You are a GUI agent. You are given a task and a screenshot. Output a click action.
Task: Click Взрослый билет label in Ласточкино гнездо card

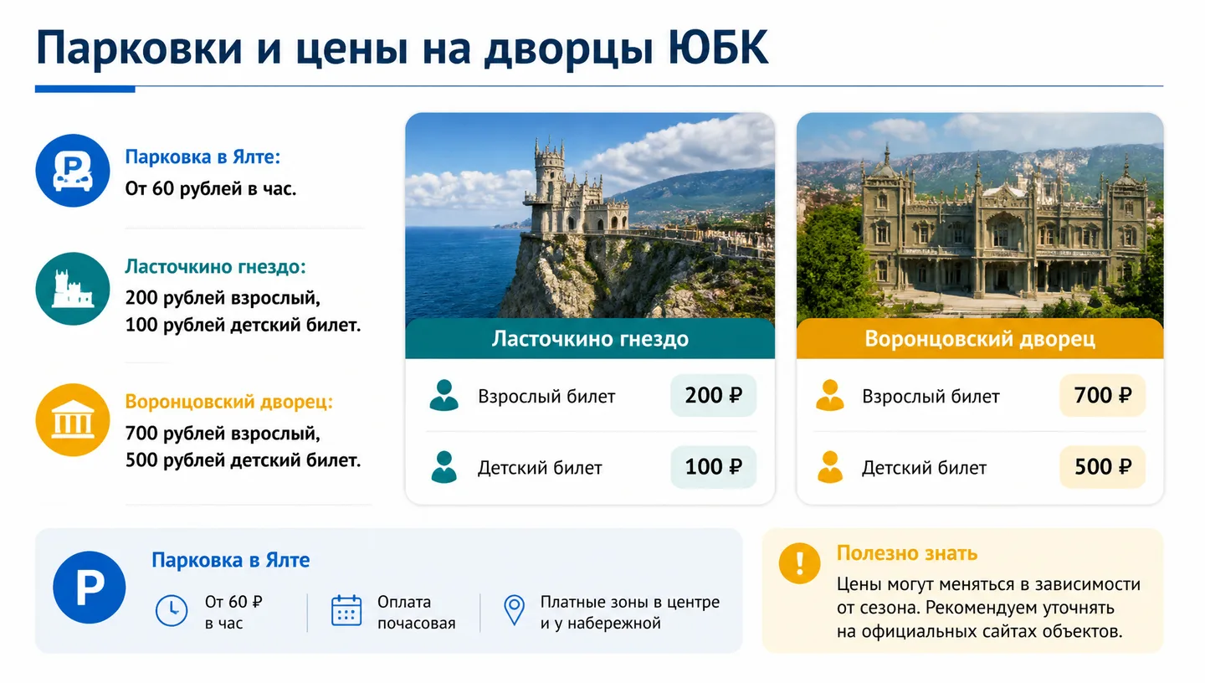click(546, 397)
